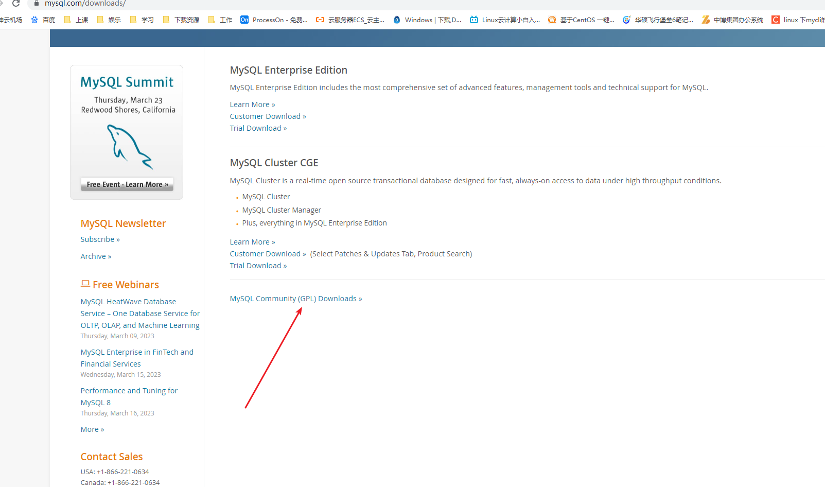
Task: Click the Free Webinars laptop icon
Action: [85, 284]
